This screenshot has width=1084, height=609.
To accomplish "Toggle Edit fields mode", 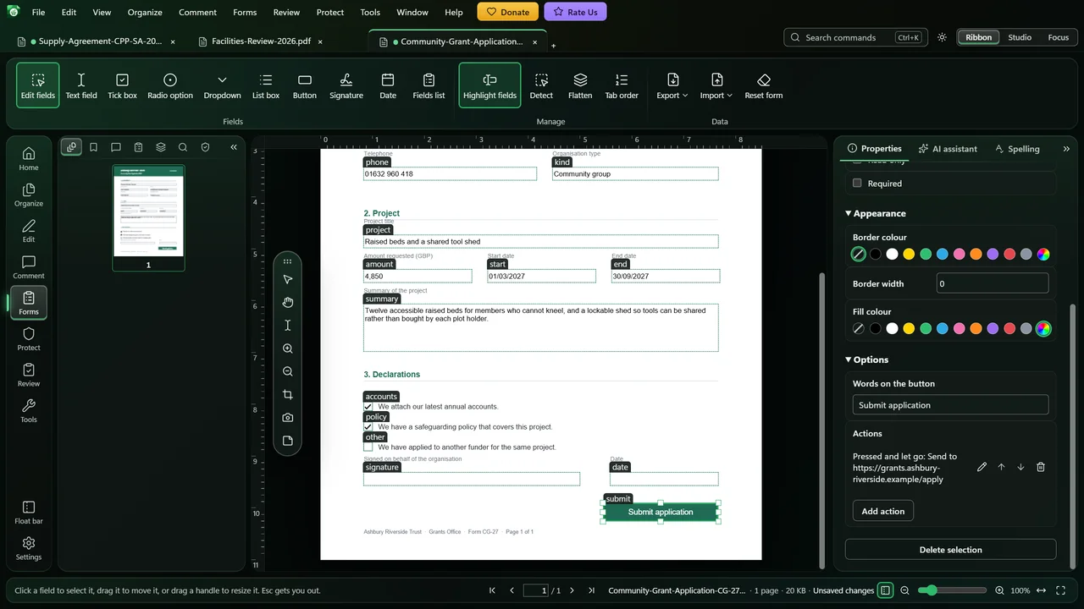I will point(38,85).
